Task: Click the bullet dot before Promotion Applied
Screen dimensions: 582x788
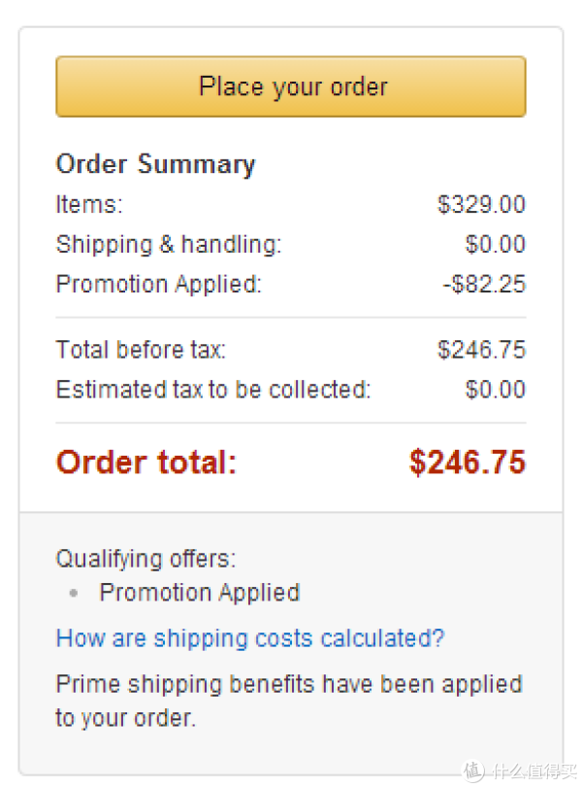Action: [x=74, y=593]
